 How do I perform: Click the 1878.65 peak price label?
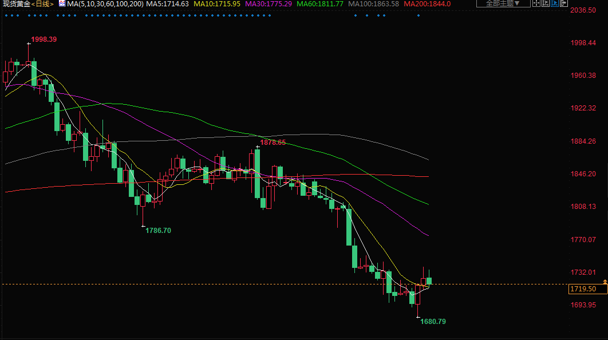pyautogui.click(x=273, y=143)
